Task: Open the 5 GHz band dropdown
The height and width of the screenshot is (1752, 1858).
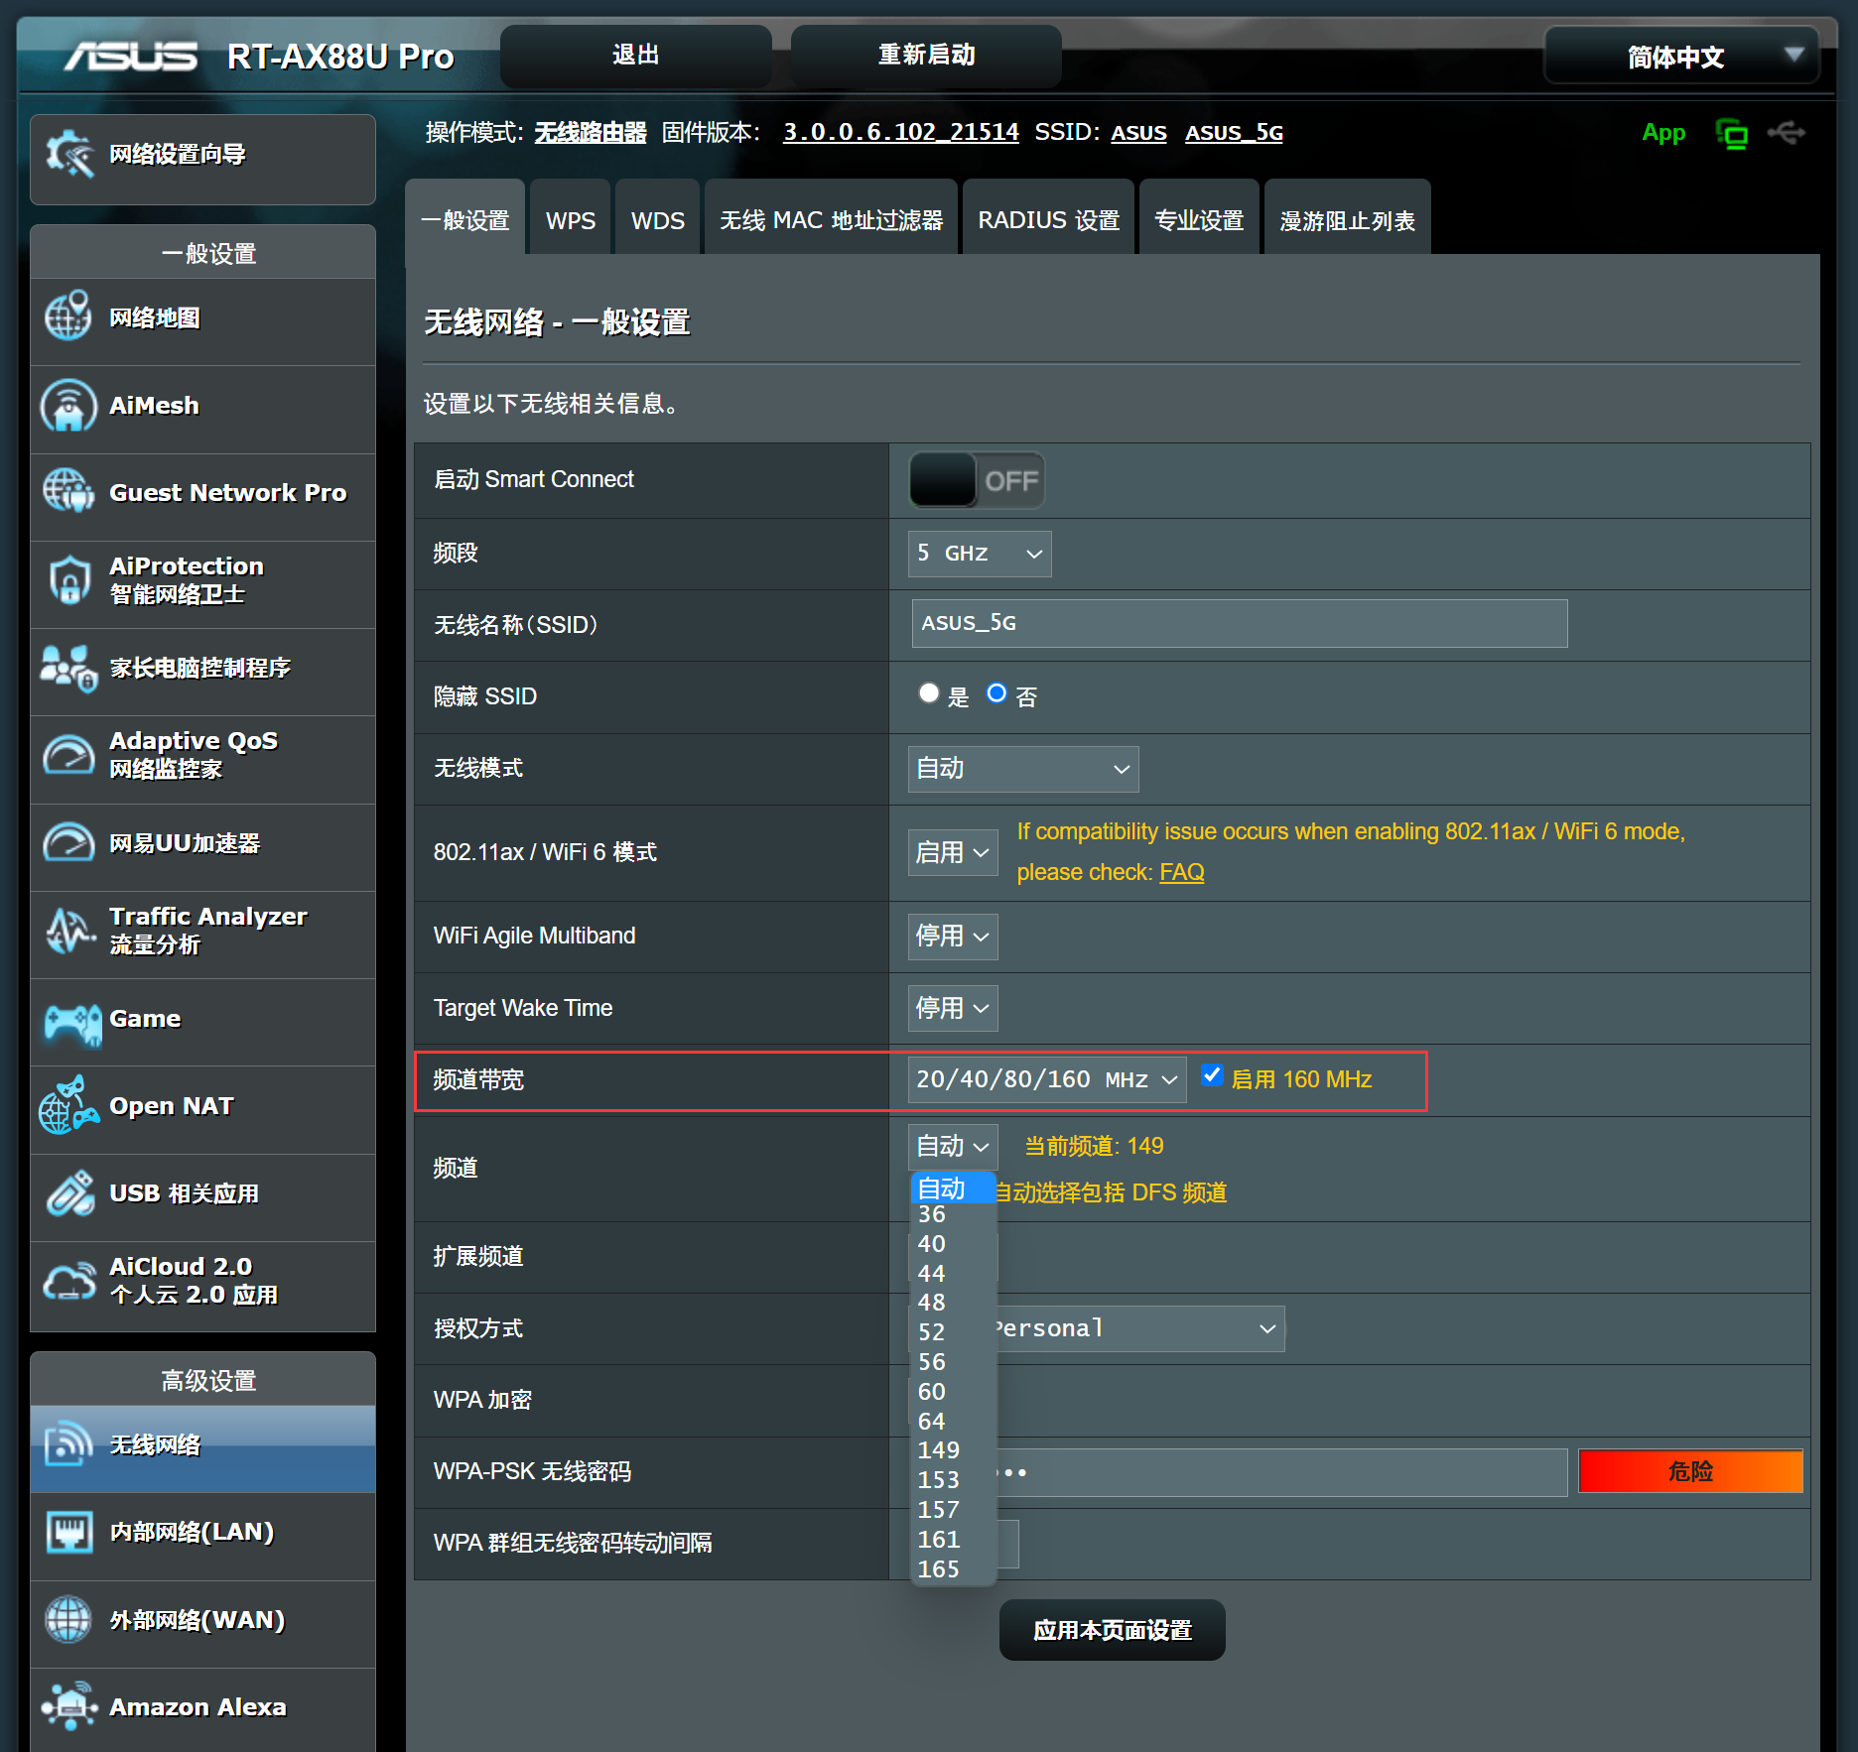Action: point(979,554)
